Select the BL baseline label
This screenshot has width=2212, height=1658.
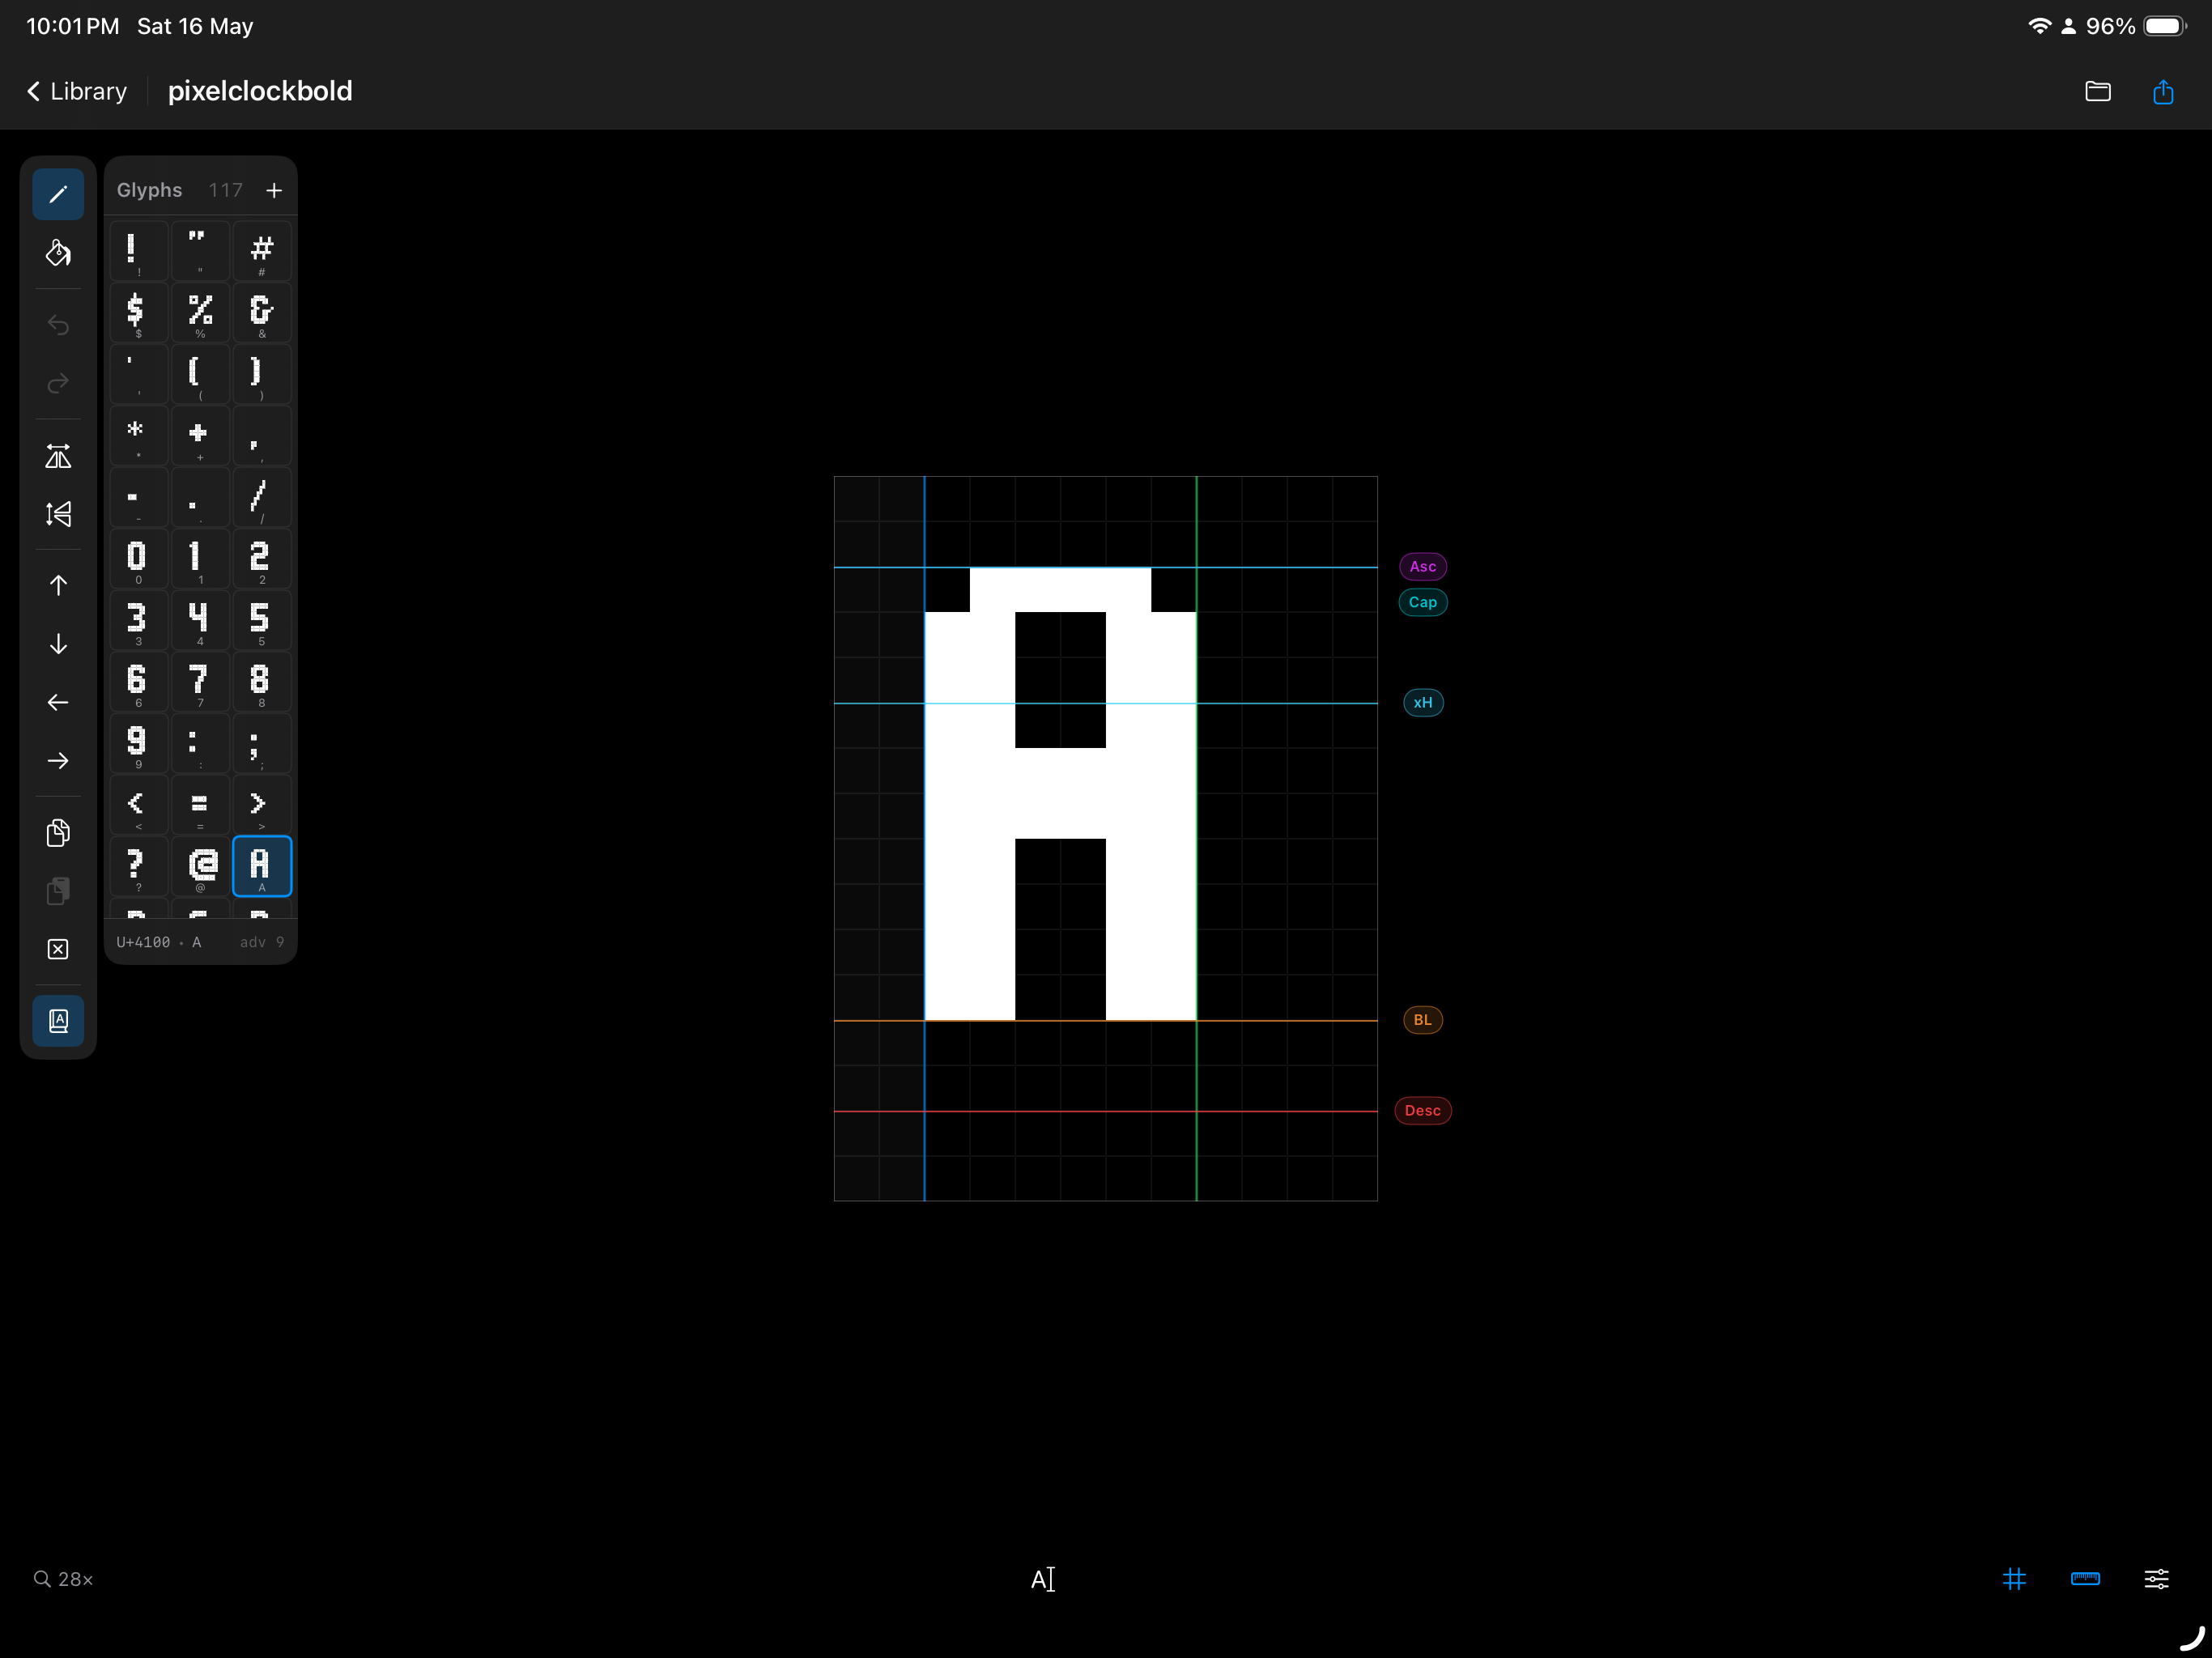1422,1020
